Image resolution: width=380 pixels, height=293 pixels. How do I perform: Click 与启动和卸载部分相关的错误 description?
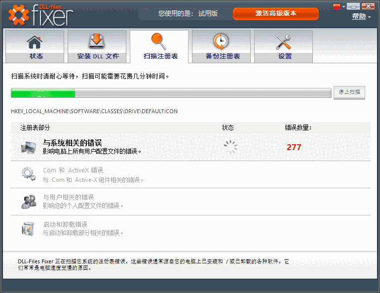tap(83, 233)
